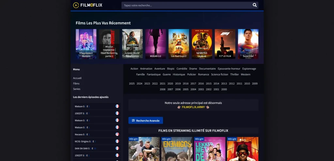Select the Espionnage genre
The height and width of the screenshot is (161, 334).
249,69
